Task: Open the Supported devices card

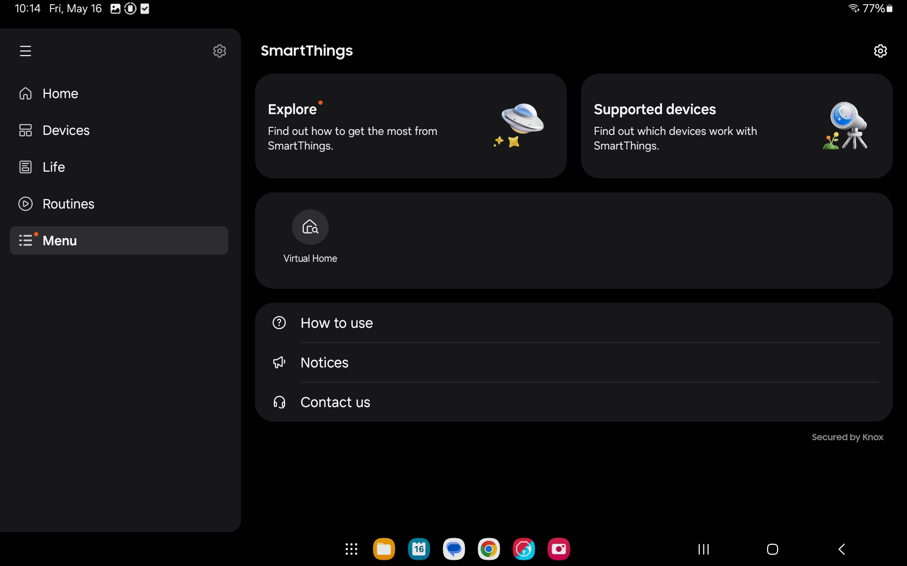Action: coord(736,126)
